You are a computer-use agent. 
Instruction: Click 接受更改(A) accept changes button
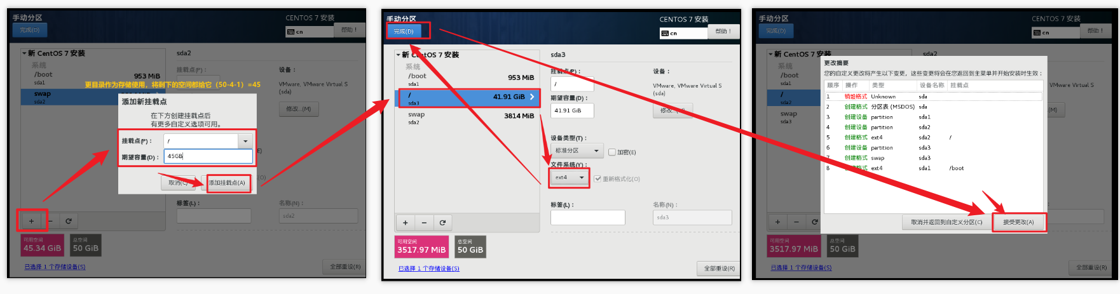point(1018,222)
